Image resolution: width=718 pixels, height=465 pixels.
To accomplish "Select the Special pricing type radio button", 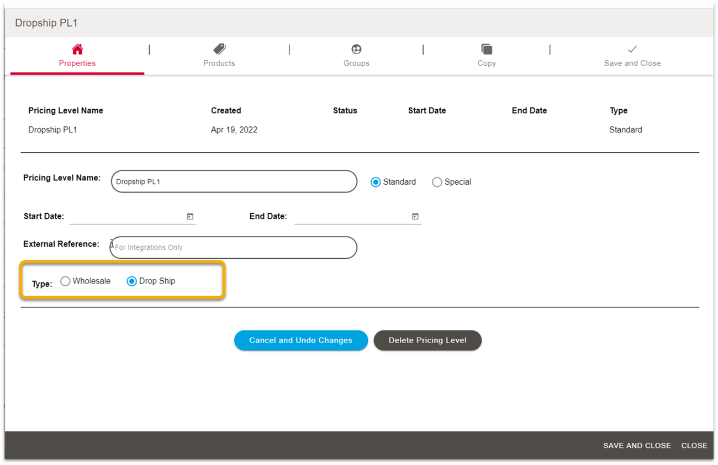I will (437, 181).
